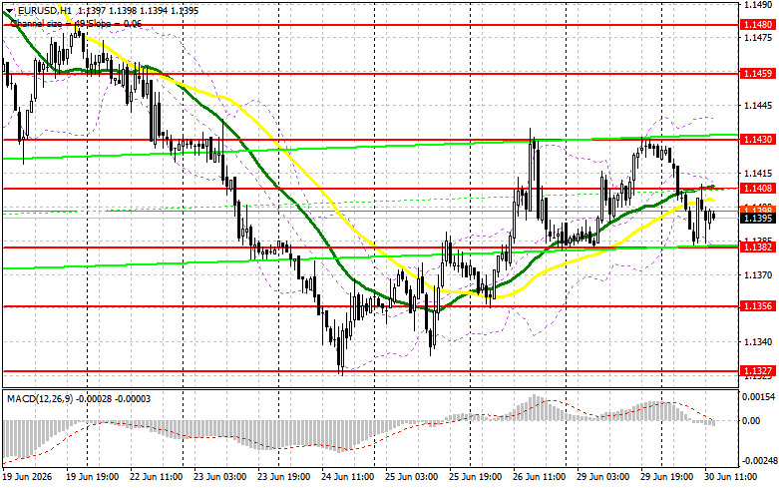Click the Channel size and Slope text
Image resolution: width=779 pixels, height=488 pixels.
pos(76,23)
